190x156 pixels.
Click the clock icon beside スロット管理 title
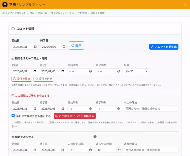click(13, 29)
